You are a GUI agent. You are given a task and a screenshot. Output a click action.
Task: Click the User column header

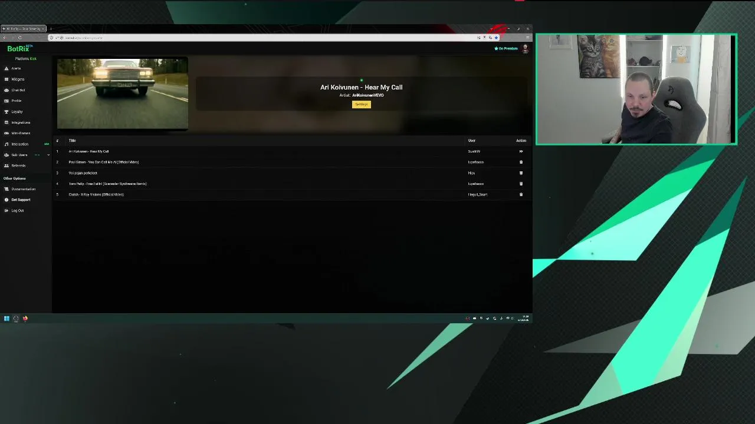[472, 141]
